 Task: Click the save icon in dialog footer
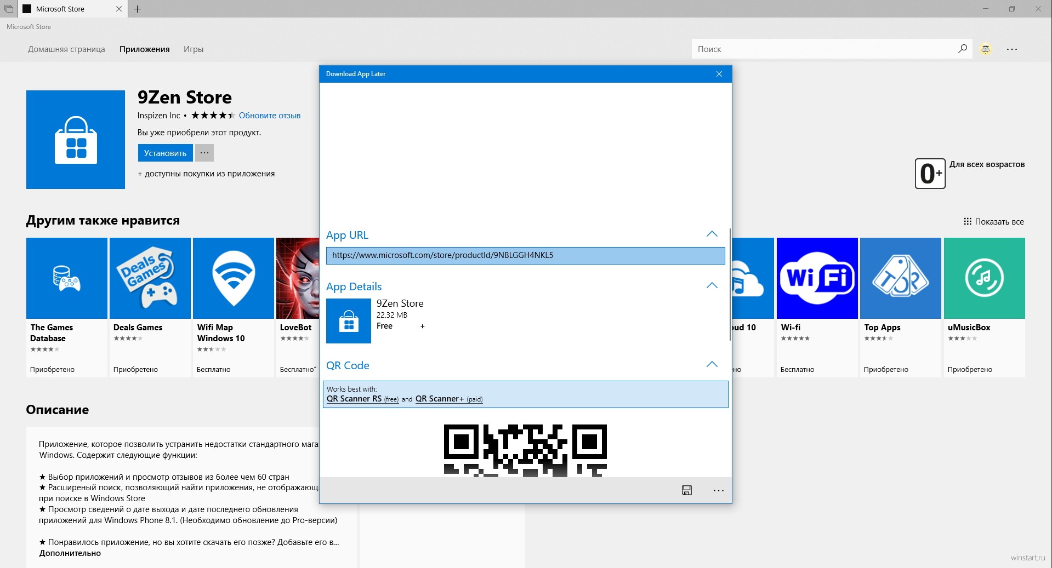(686, 490)
